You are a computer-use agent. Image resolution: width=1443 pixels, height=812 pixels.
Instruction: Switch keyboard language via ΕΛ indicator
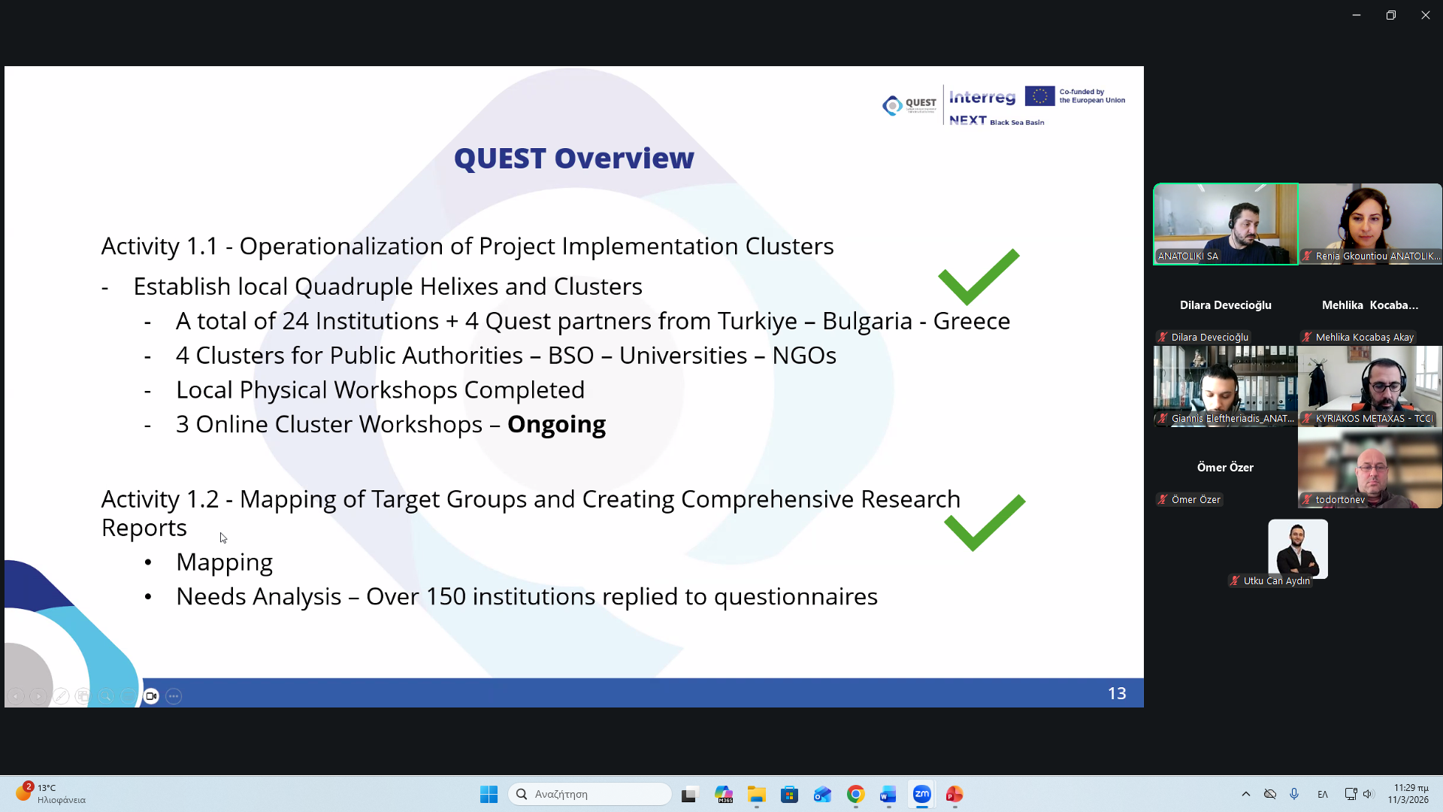tap(1323, 794)
